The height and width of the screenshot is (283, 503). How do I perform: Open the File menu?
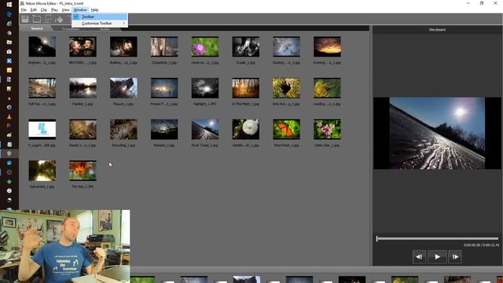click(24, 10)
